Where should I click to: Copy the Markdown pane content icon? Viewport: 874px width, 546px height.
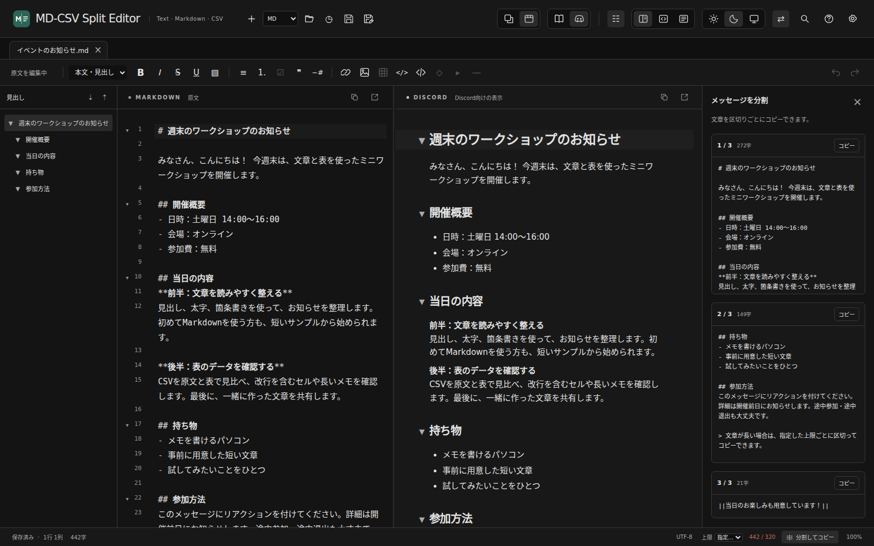[x=354, y=97]
